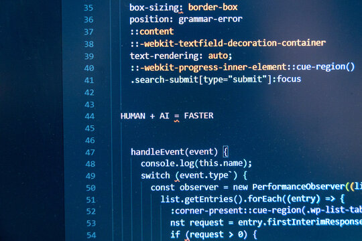Screen dimensions: 362x241
Task: Click line number 54 in gutter
Action: point(91,235)
